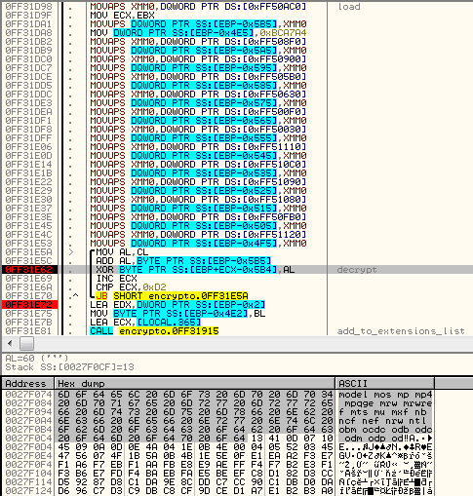Click ASCII text 'obm ocdc odb odc'
Image resolution: width=473 pixels, height=496 pixels.
[x=385, y=430]
